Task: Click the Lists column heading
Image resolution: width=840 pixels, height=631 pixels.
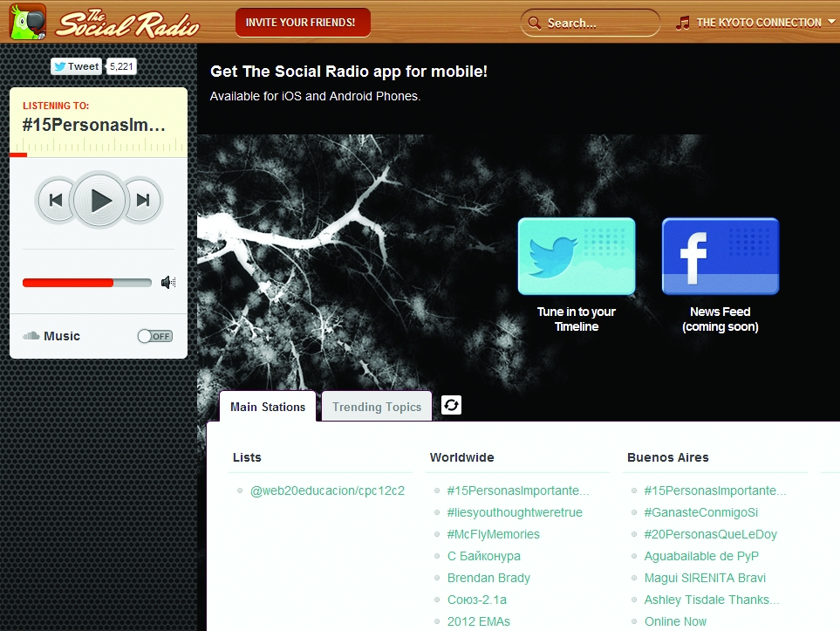Action: [x=247, y=457]
